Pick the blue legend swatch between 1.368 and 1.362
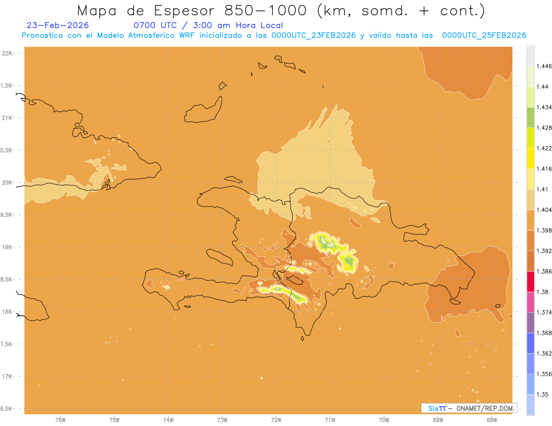The image size is (552, 426). (x=530, y=343)
